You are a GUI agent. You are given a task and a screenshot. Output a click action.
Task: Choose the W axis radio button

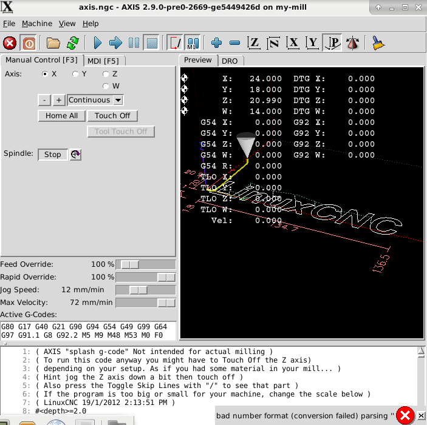[x=106, y=86]
